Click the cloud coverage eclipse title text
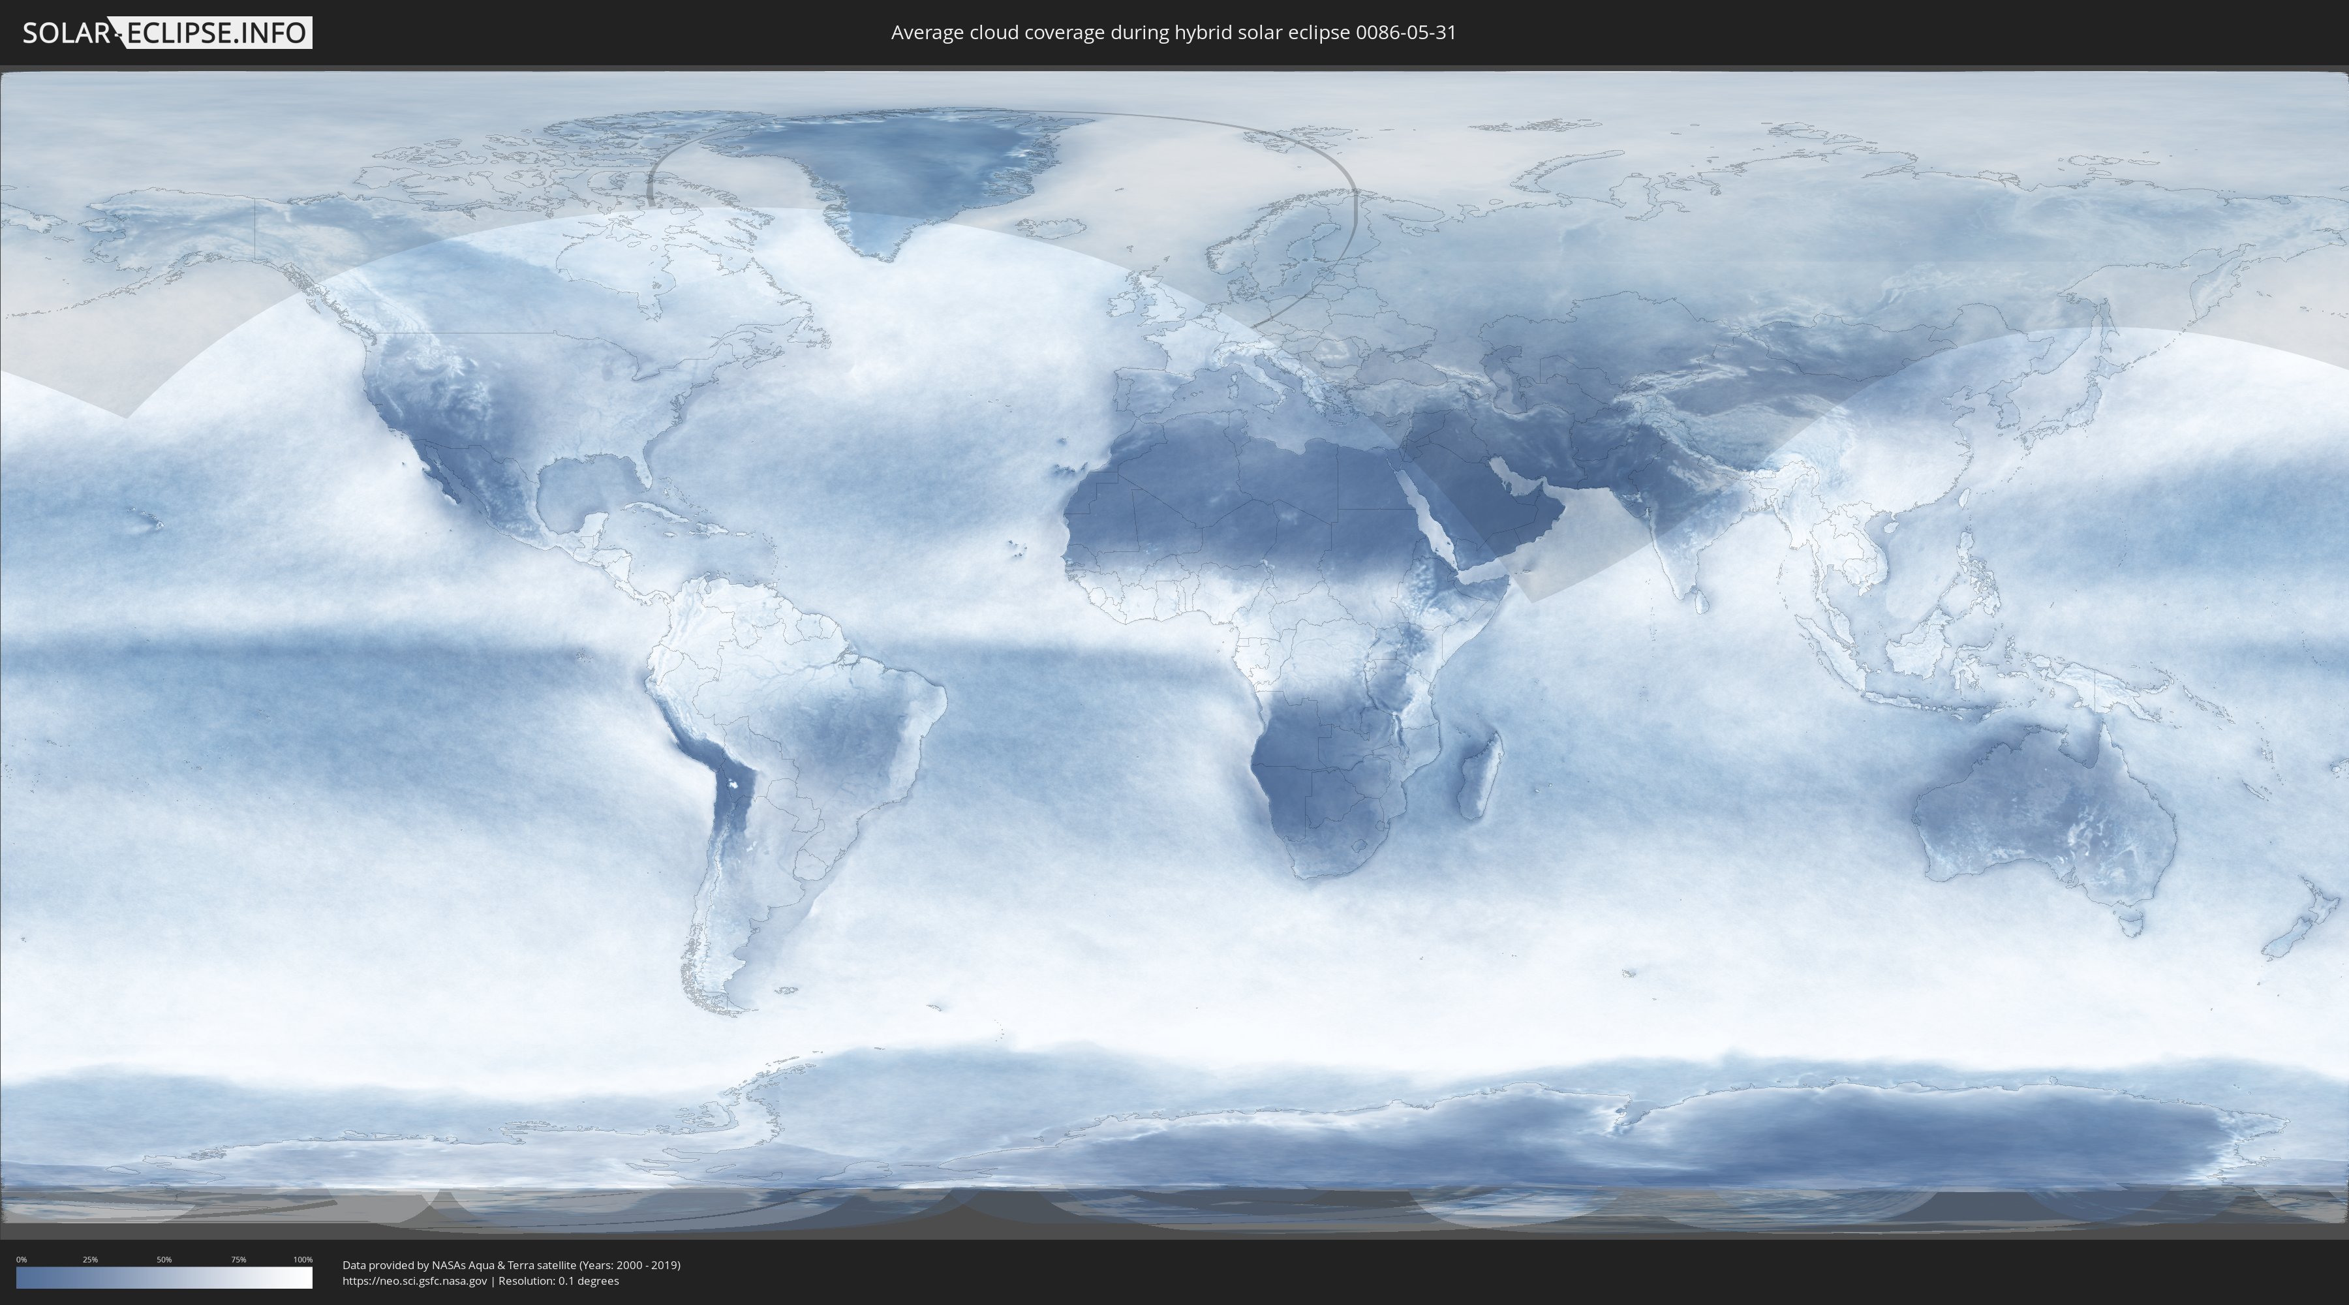Viewport: 2349px width, 1305px height. coord(1174,33)
